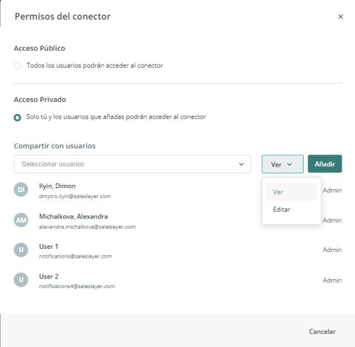The image size is (355, 347).
Task: Click the AM avatar for Michalkova, Alexandra
Action: tap(21, 220)
